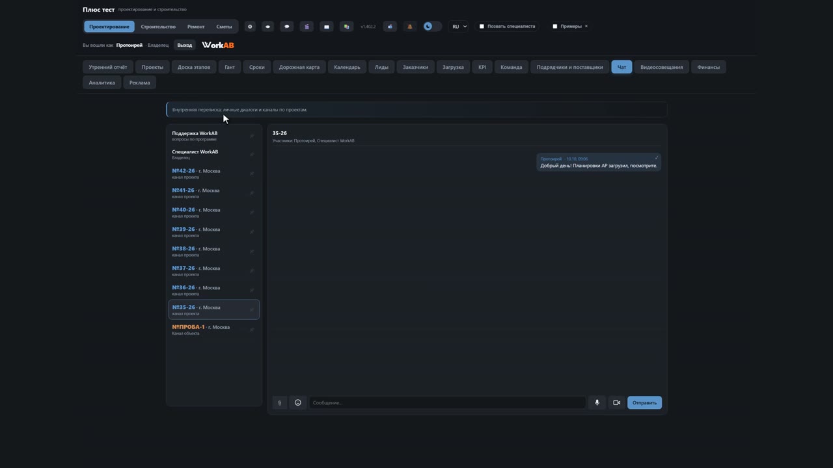Pin the №42-26 project channel
833x468 pixels.
point(252,174)
